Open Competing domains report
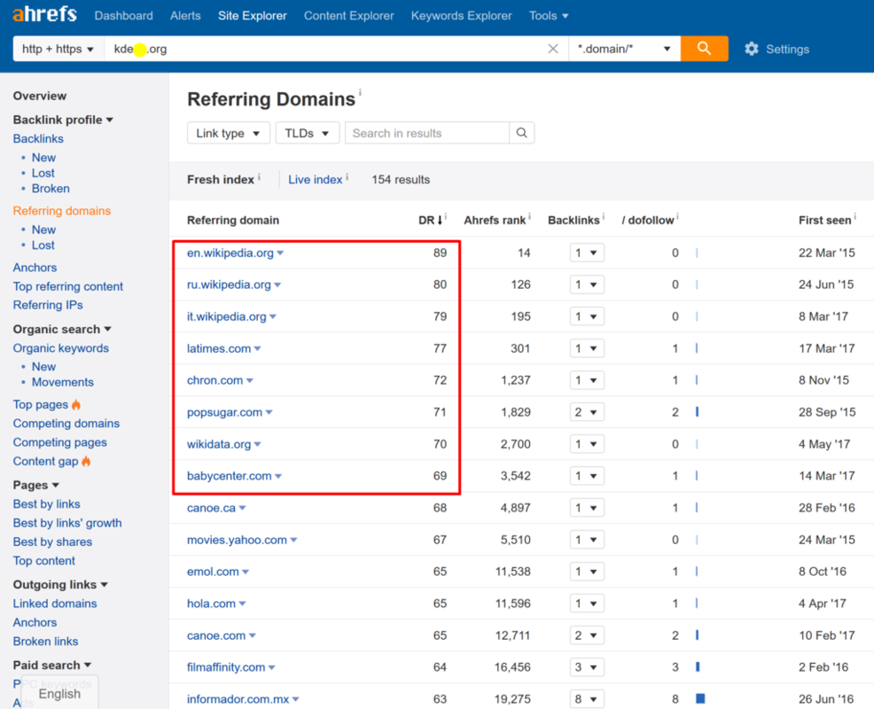Image resolution: width=874 pixels, height=709 pixels. click(x=66, y=424)
